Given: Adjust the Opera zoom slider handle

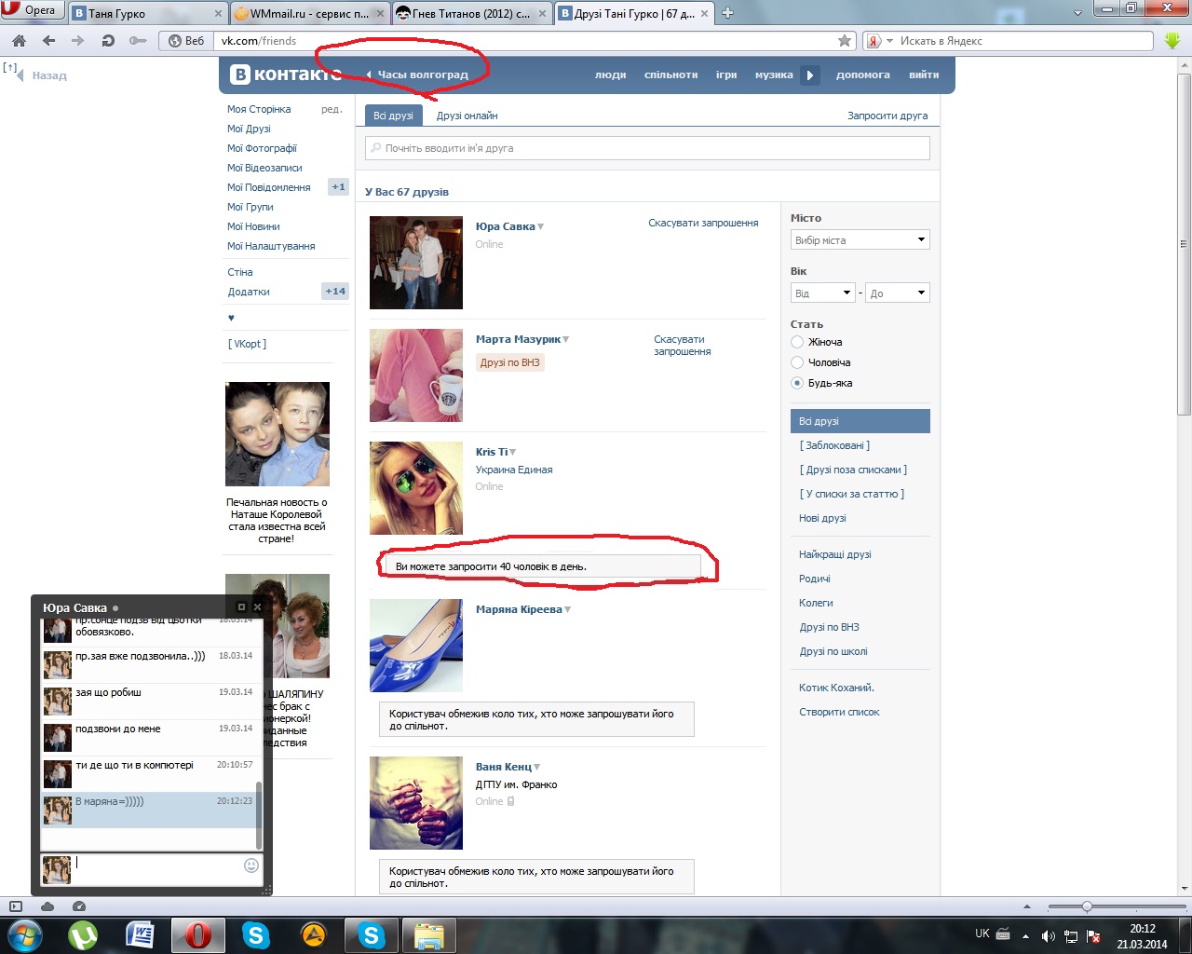Looking at the screenshot, I should click(x=1087, y=906).
